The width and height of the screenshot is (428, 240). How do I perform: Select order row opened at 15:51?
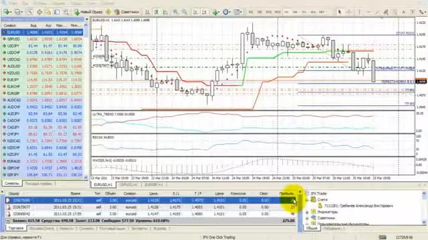pos(151,207)
